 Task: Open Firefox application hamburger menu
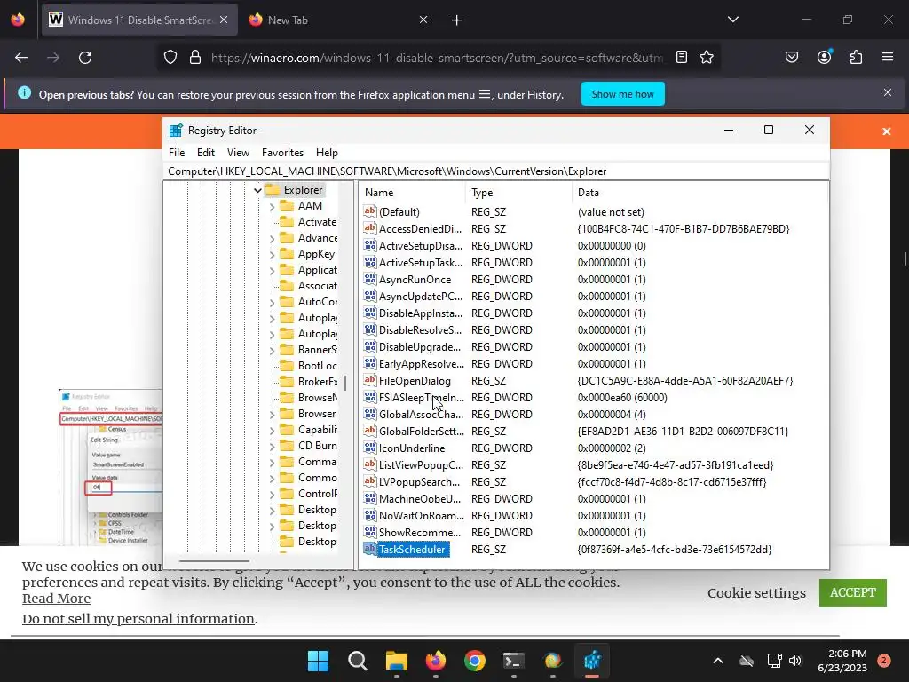click(888, 57)
